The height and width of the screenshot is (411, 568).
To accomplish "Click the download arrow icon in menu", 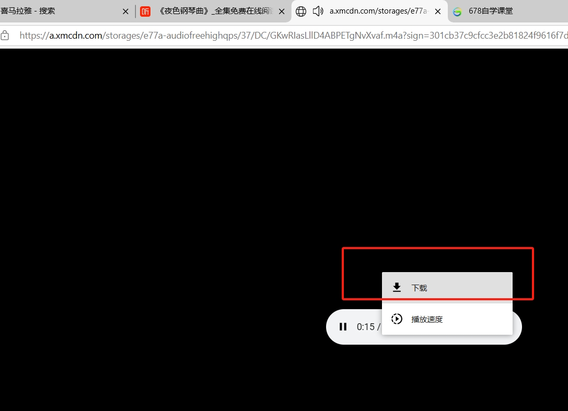I will [397, 287].
